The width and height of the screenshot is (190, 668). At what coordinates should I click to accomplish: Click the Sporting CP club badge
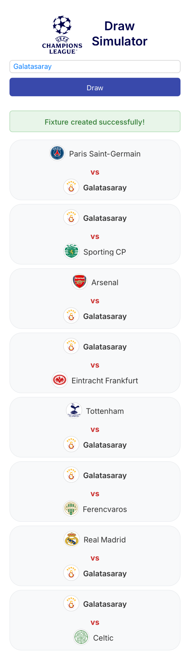[x=72, y=251]
